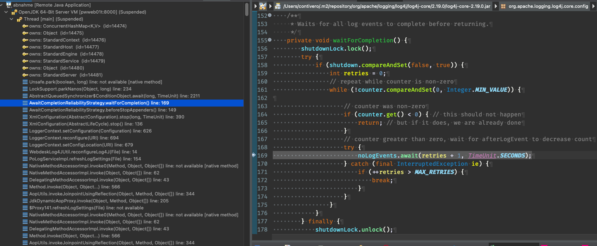Click key icon of owns: ConcurrentHashMap<K,V>

pyautogui.click(x=25, y=26)
